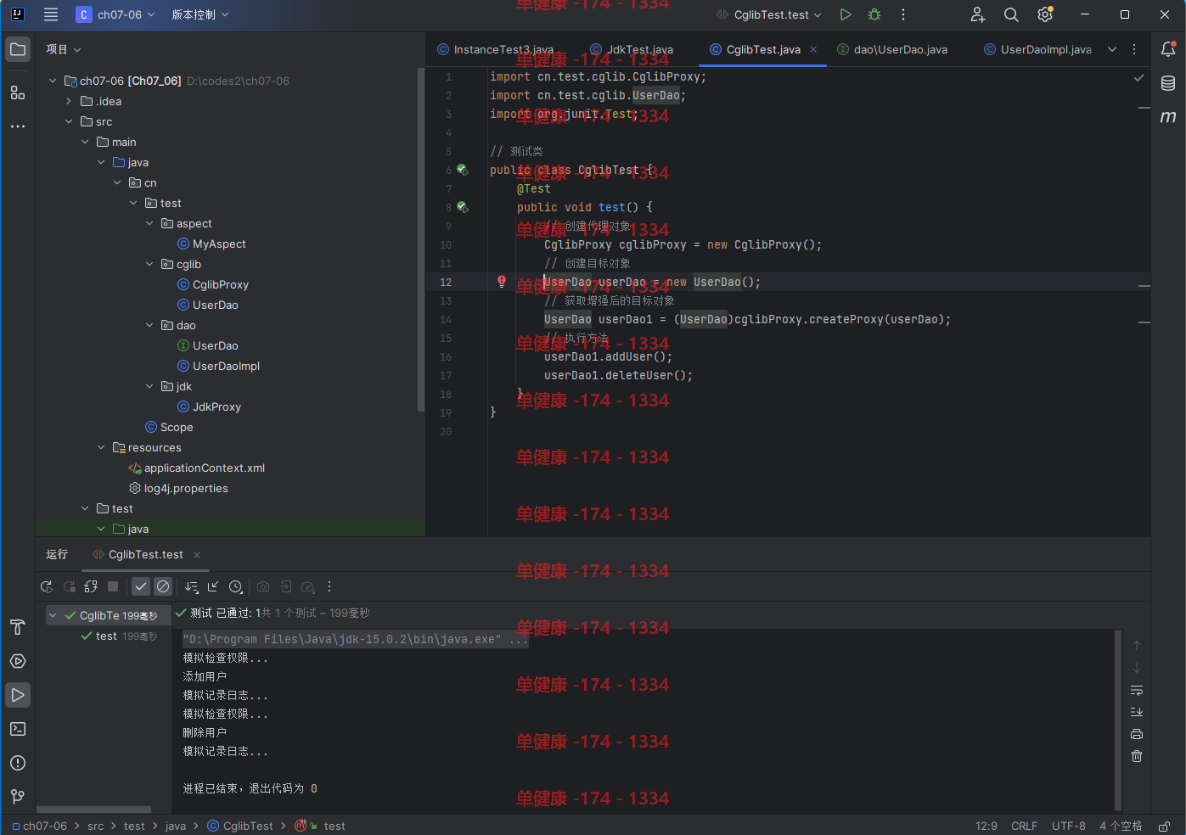Click the error bulb icon on line 12
The height and width of the screenshot is (835, 1186).
[502, 282]
